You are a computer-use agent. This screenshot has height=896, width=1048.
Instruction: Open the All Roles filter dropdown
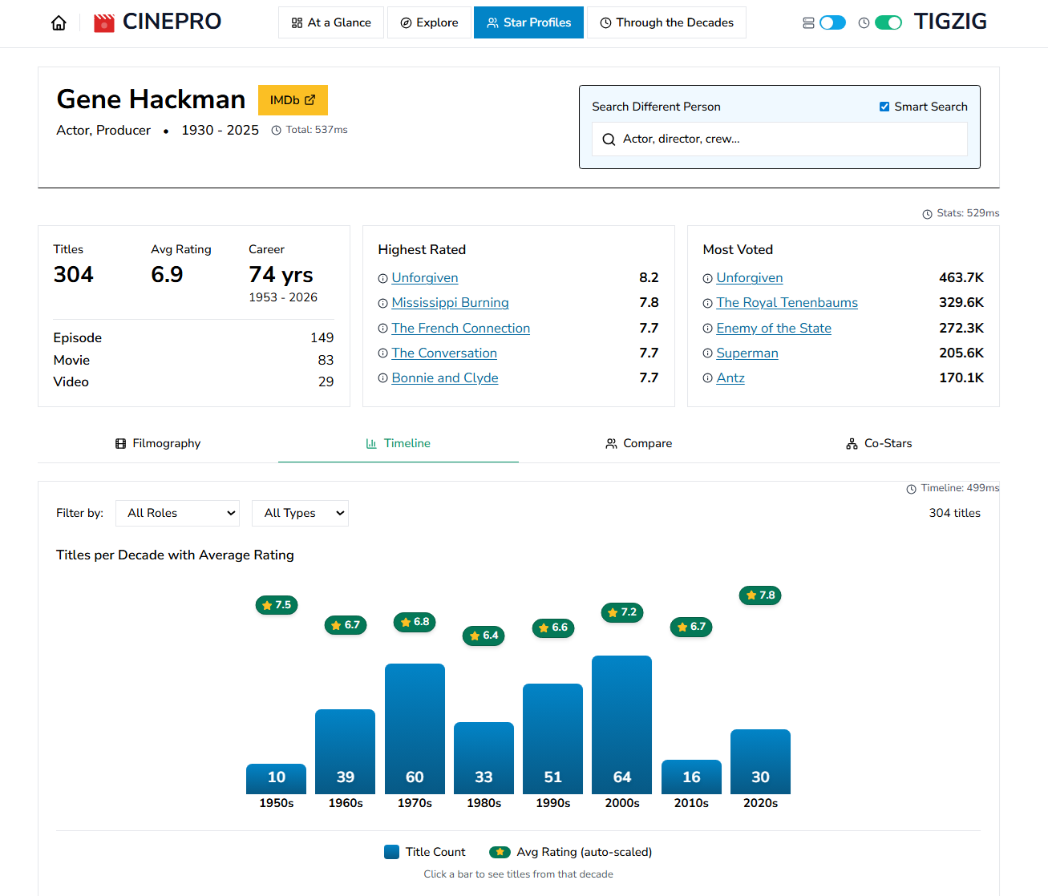pos(178,514)
